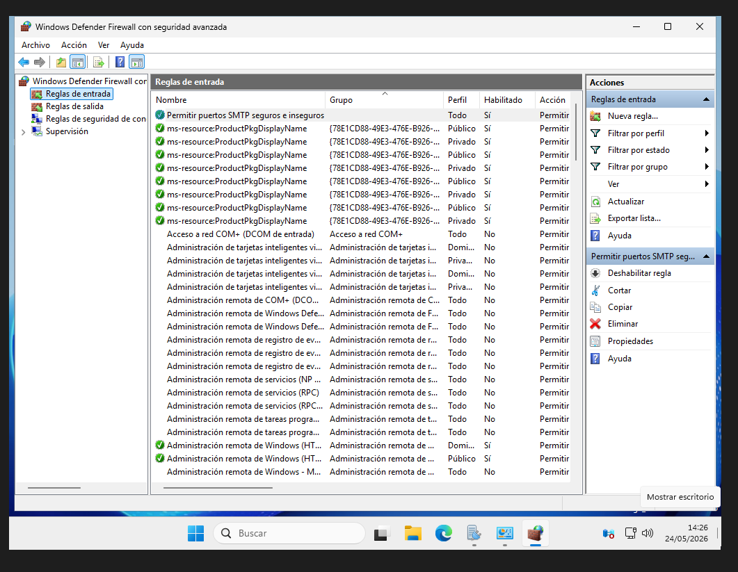The width and height of the screenshot is (738, 572).
Task: Click the Filtrar por estado funnel icon
Action: [x=595, y=150]
